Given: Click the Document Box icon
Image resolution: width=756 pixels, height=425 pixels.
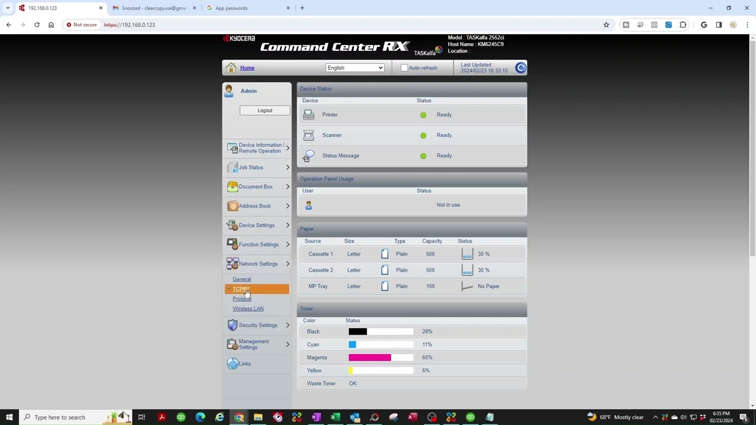Looking at the screenshot, I should [x=232, y=187].
